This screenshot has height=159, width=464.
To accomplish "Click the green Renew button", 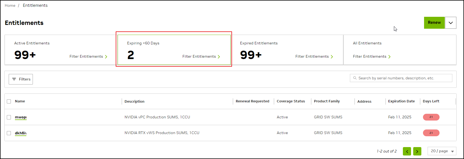I will (x=434, y=23).
